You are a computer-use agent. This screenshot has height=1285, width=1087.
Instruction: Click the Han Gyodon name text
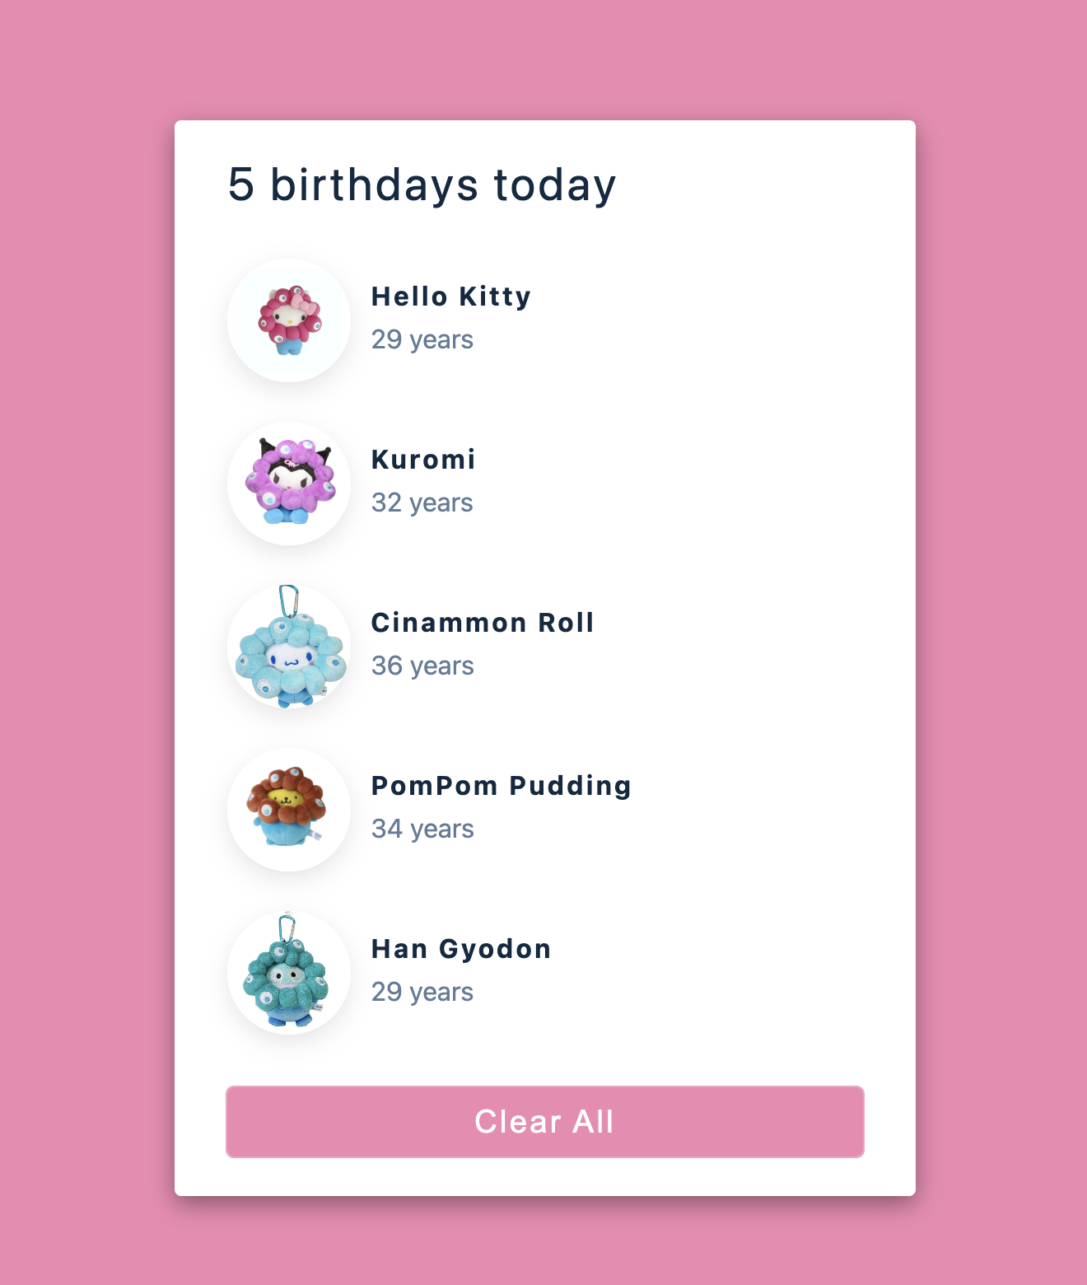click(x=461, y=949)
